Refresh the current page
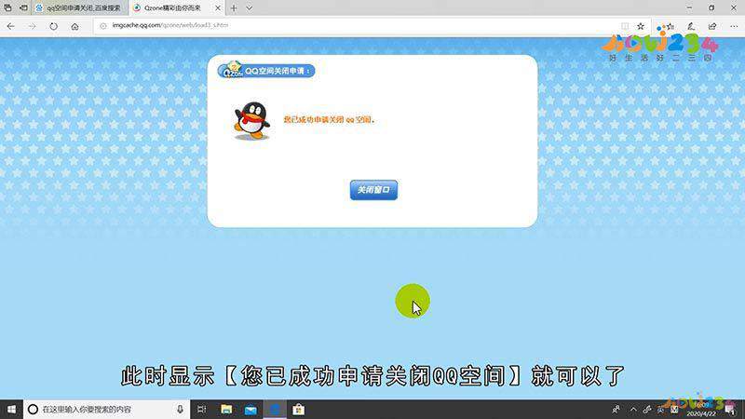Screen dimensions: 745x419 point(53,26)
